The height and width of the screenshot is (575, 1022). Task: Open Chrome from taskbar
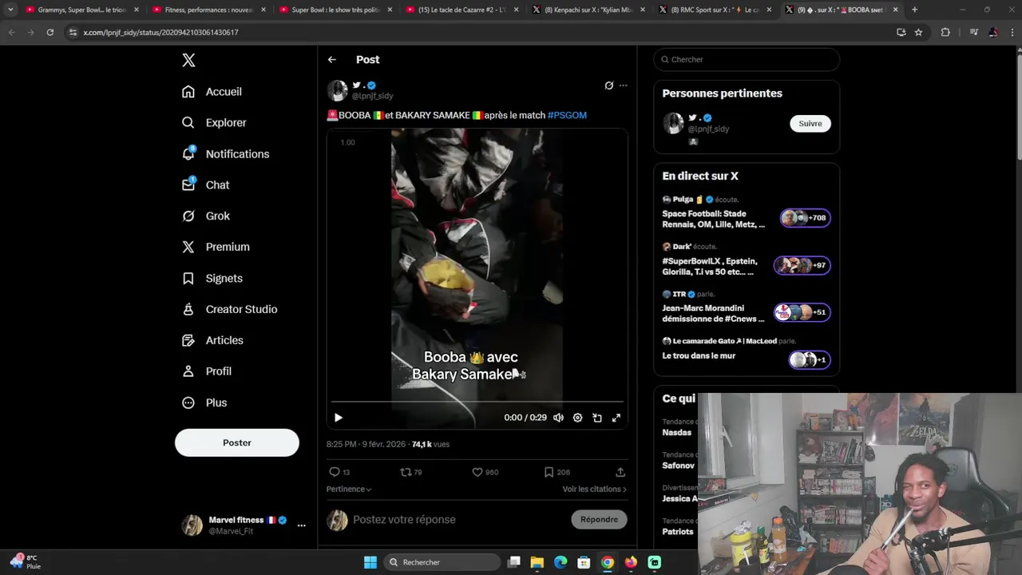[608, 562]
